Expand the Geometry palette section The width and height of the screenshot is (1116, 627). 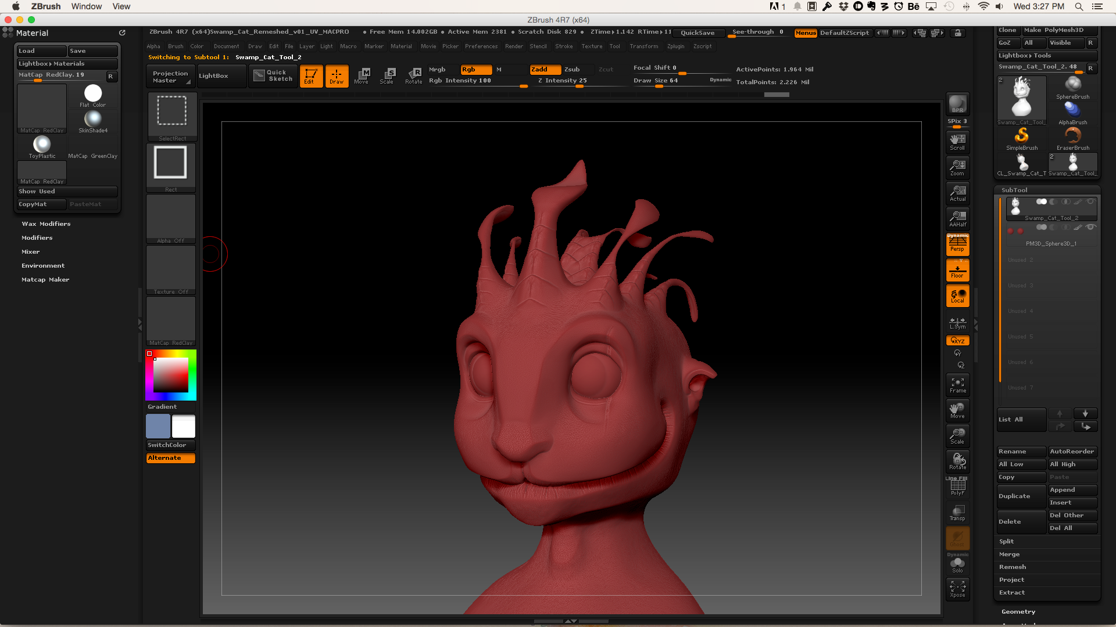click(1018, 611)
